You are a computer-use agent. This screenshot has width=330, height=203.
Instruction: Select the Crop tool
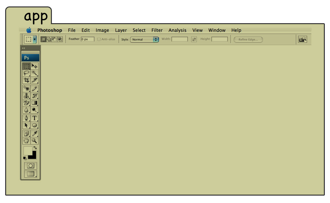26,80
